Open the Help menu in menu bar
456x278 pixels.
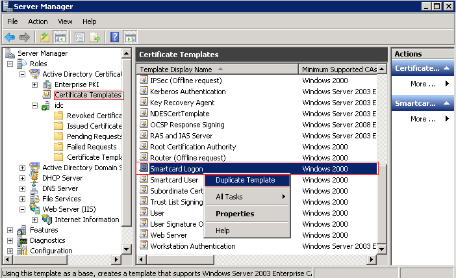point(89,21)
